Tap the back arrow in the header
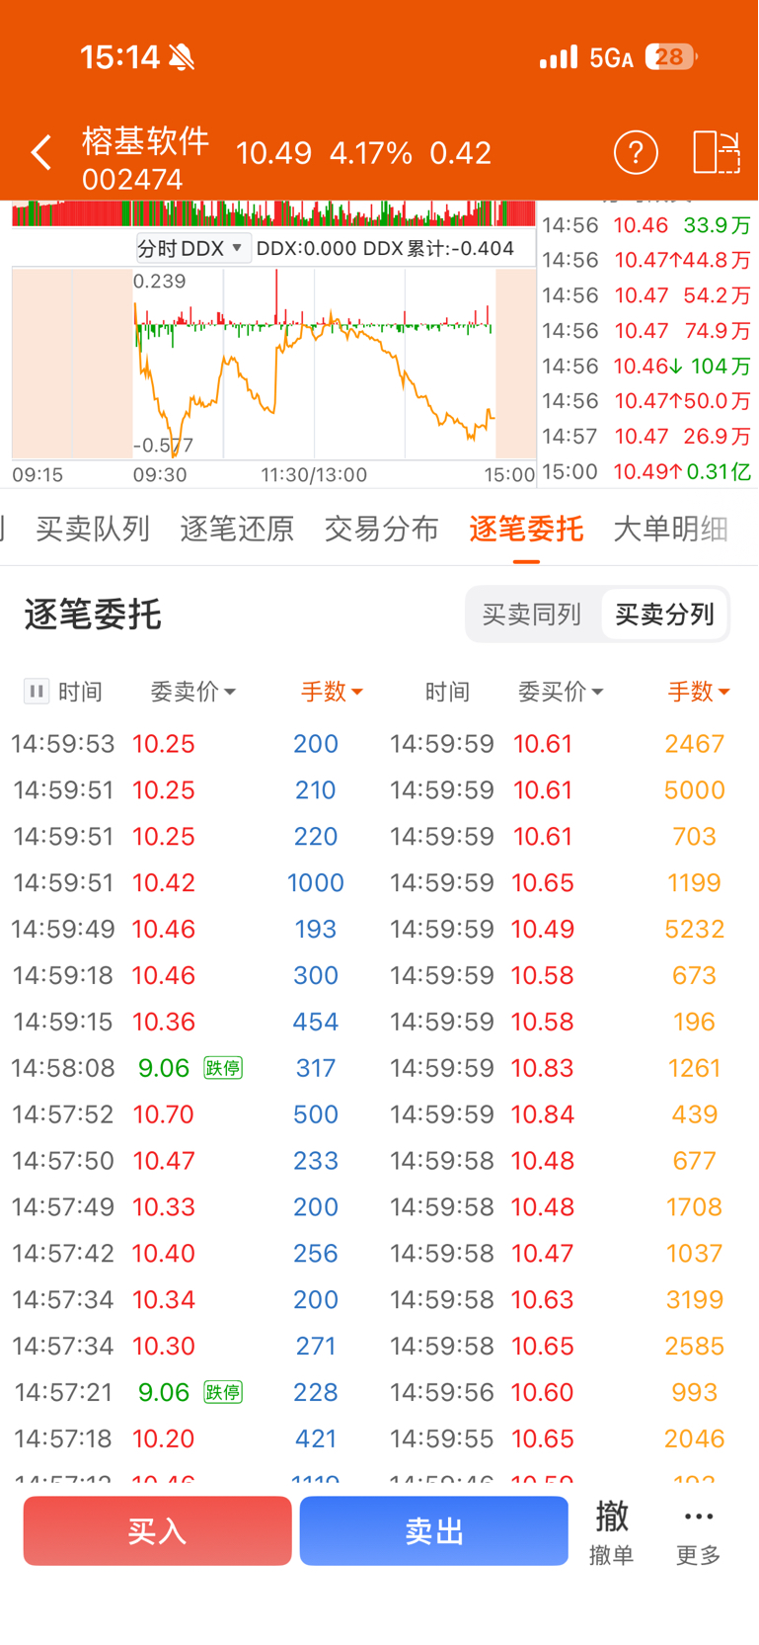Viewport: 759px width, 1645px height. (x=40, y=153)
